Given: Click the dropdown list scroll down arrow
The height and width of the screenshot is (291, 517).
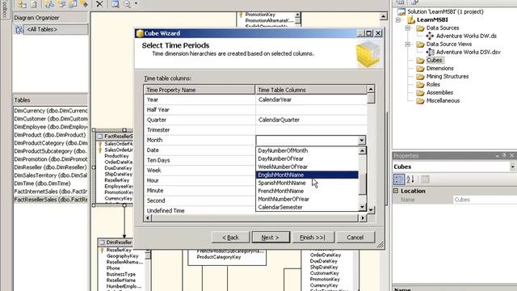Looking at the screenshot, I should (362, 207).
